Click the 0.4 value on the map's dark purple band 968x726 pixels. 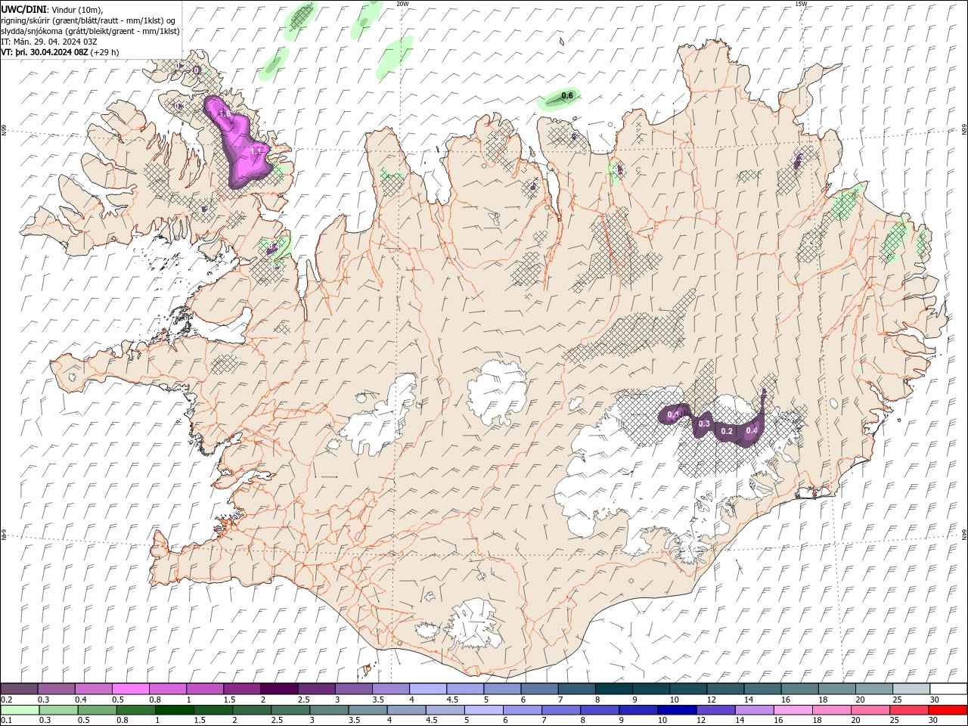[752, 430]
